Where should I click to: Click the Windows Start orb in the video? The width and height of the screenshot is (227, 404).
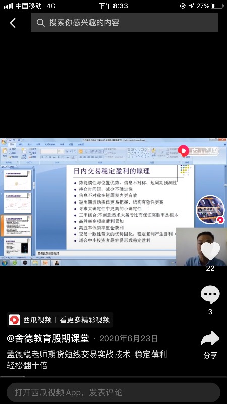4,263
